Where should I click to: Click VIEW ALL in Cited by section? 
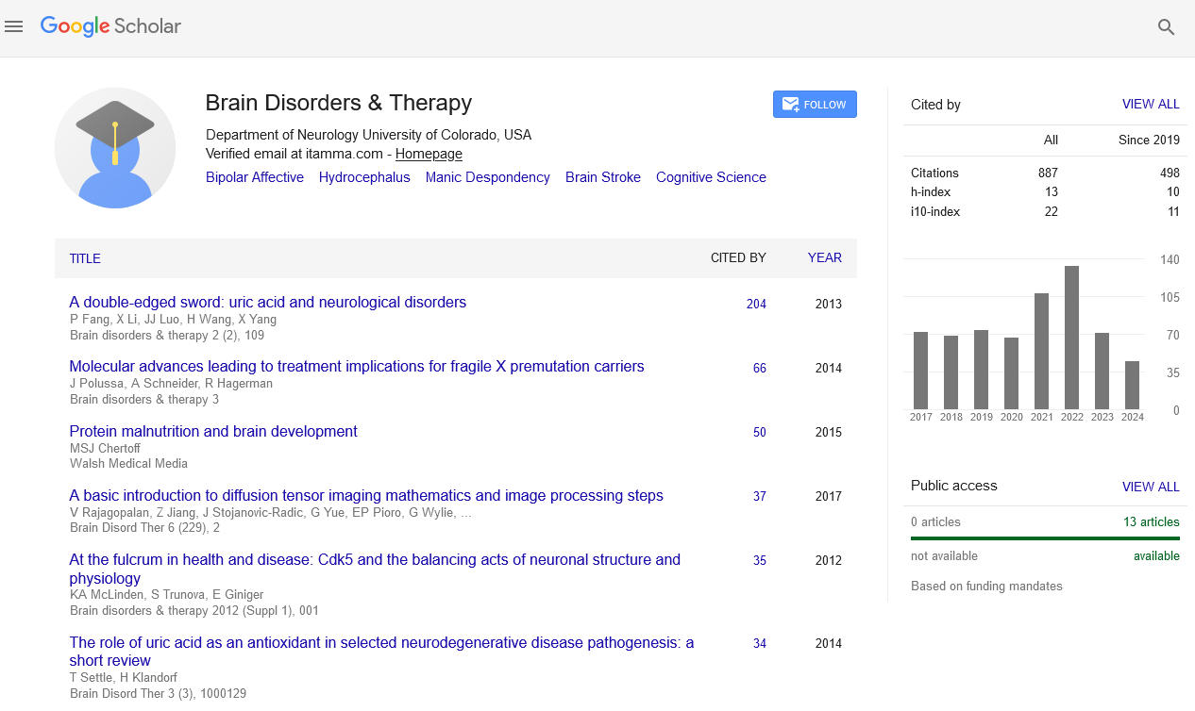point(1151,105)
